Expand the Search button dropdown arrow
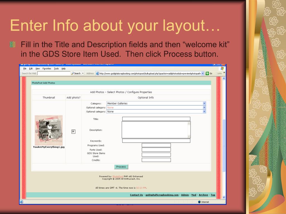The width and height of the screenshot is (286, 214). pyautogui.click(x=83, y=73)
